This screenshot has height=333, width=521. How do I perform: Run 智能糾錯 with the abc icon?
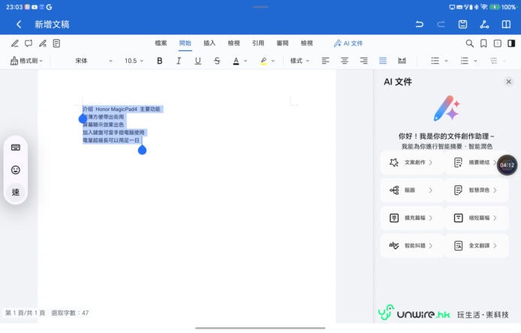pos(411,246)
